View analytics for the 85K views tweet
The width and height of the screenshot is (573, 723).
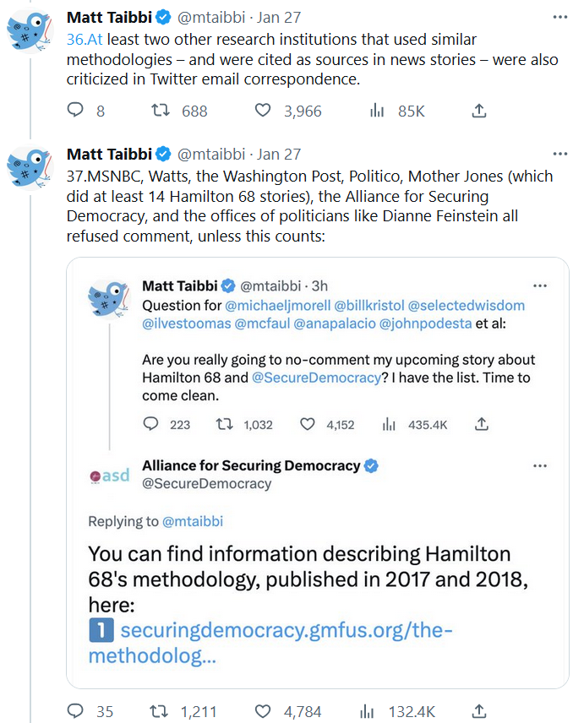click(377, 111)
